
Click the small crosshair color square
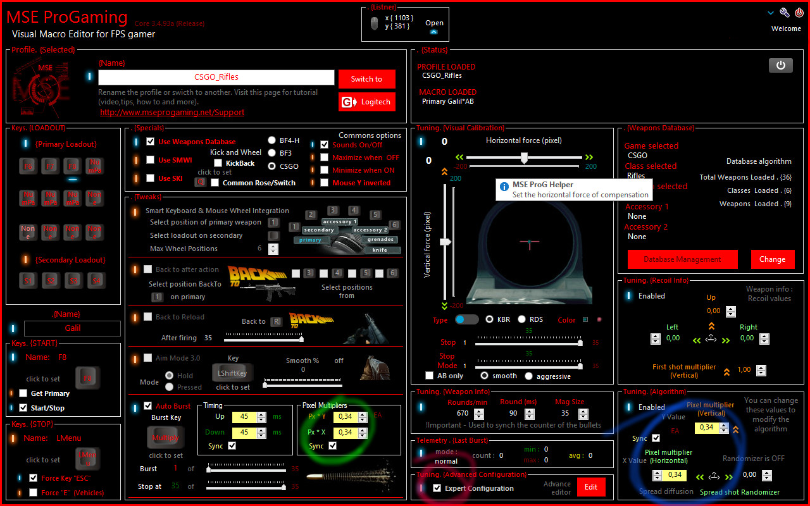[x=585, y=319]
